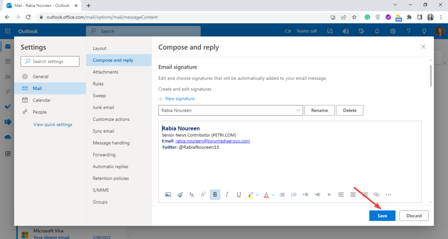Open the Outlook app launcher waffle
This screenshot has width=448, height=239.
pyautogui.click(x=8, y=31)
